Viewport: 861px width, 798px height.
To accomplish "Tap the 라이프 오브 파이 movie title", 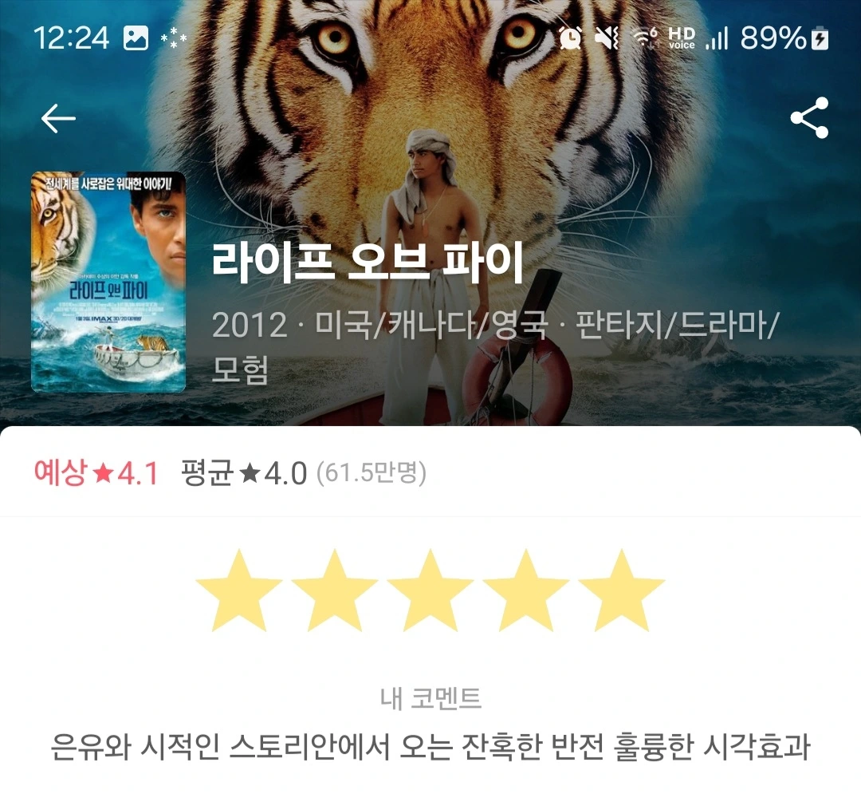I will click(368, 262).
